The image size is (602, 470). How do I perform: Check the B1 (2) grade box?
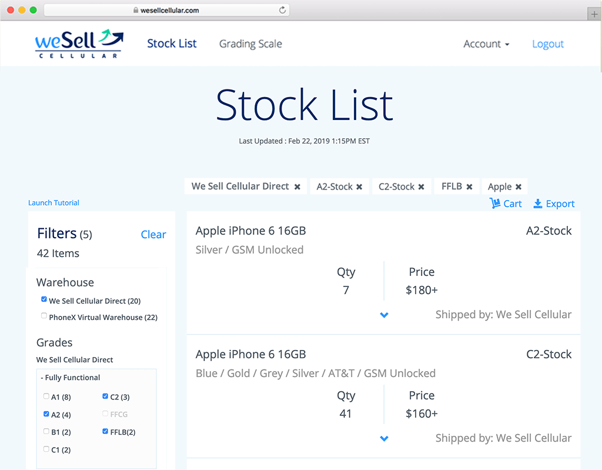tap(46, 431)
